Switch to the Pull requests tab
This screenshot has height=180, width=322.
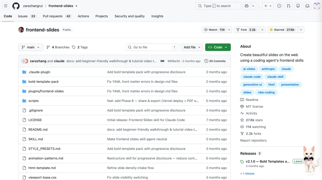point(57,16)
